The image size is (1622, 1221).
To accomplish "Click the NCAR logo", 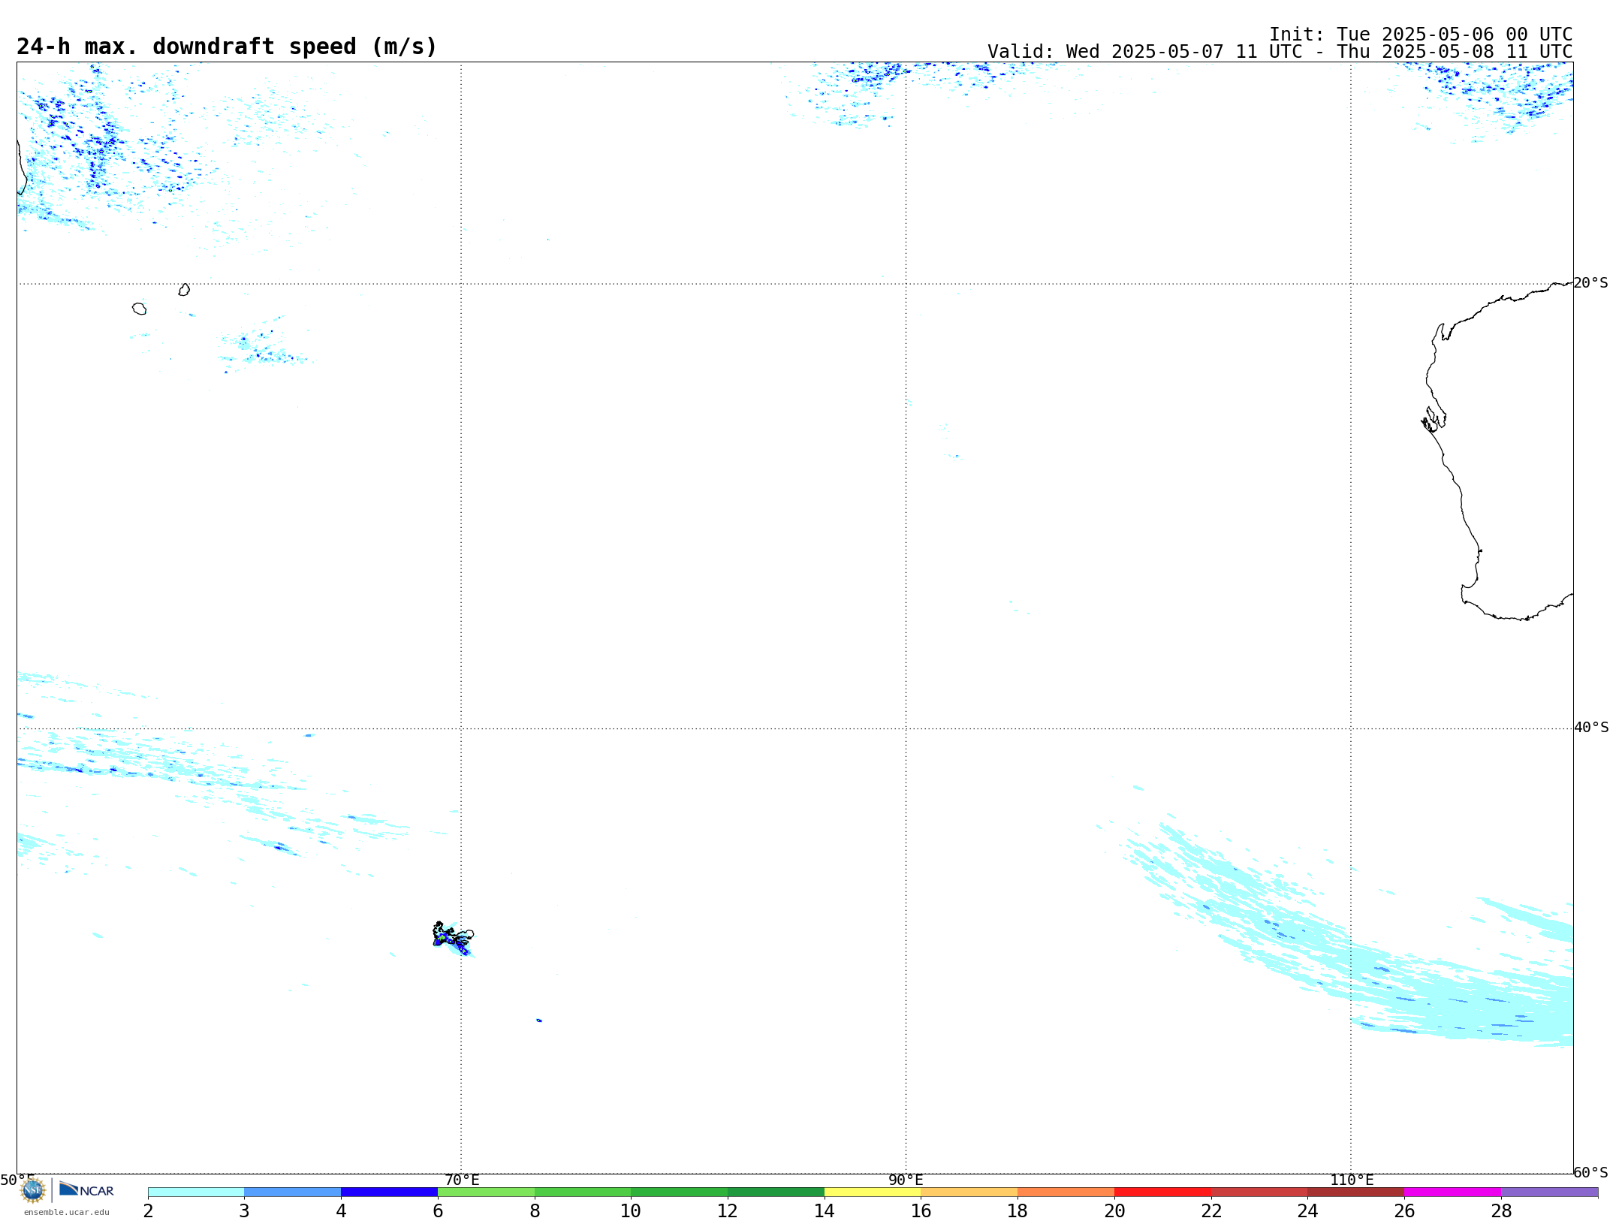I will 86,1189.
